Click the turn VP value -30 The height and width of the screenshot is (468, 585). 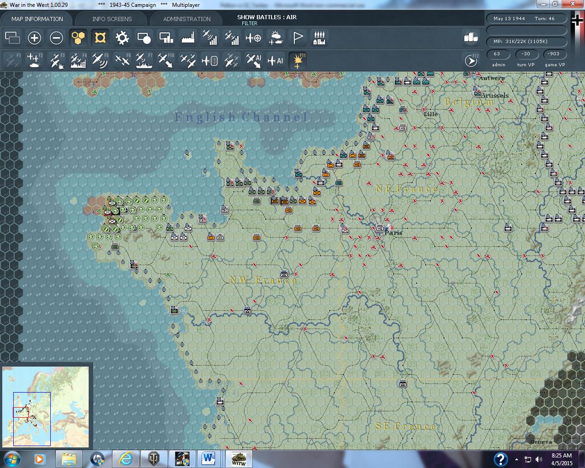point(526,54)
